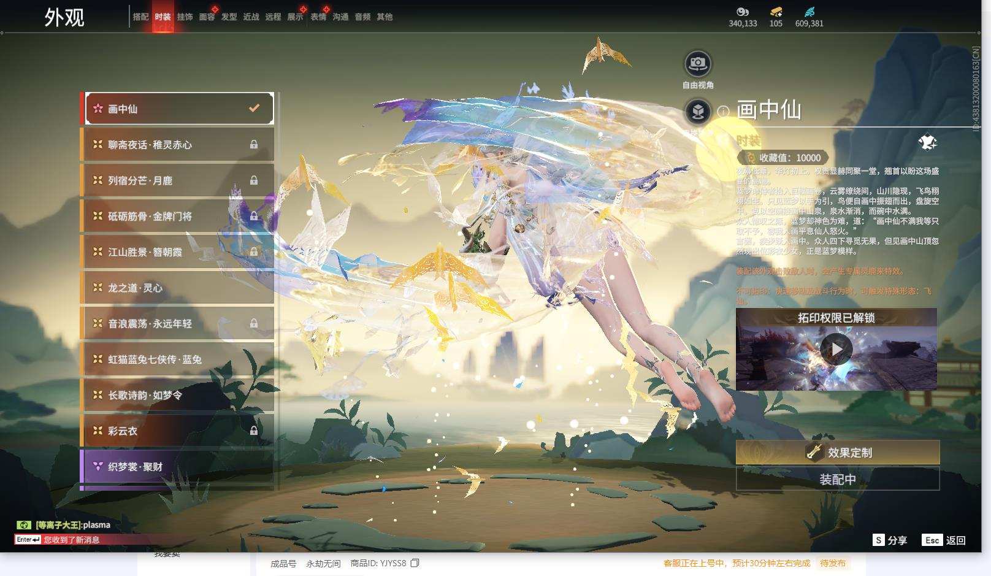Image resolution: width=991 pixels, height=576 pixels.
Task: Click lock icon on 列宿分芒·月鹿
Action: (x=254, y=180)
